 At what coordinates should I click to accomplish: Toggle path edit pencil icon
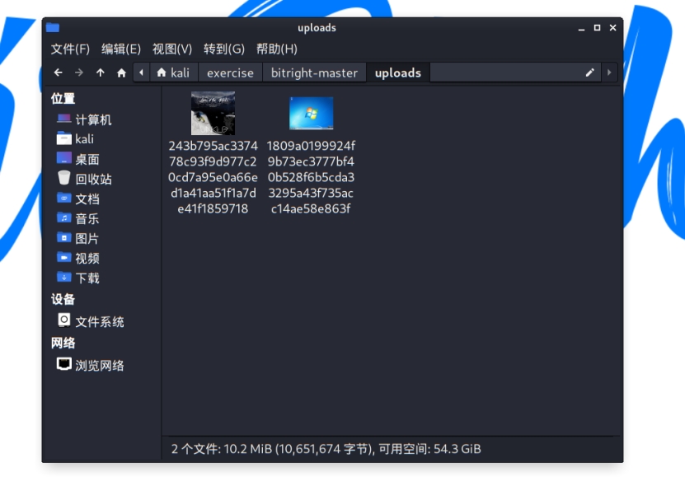[x=590, y=72]
